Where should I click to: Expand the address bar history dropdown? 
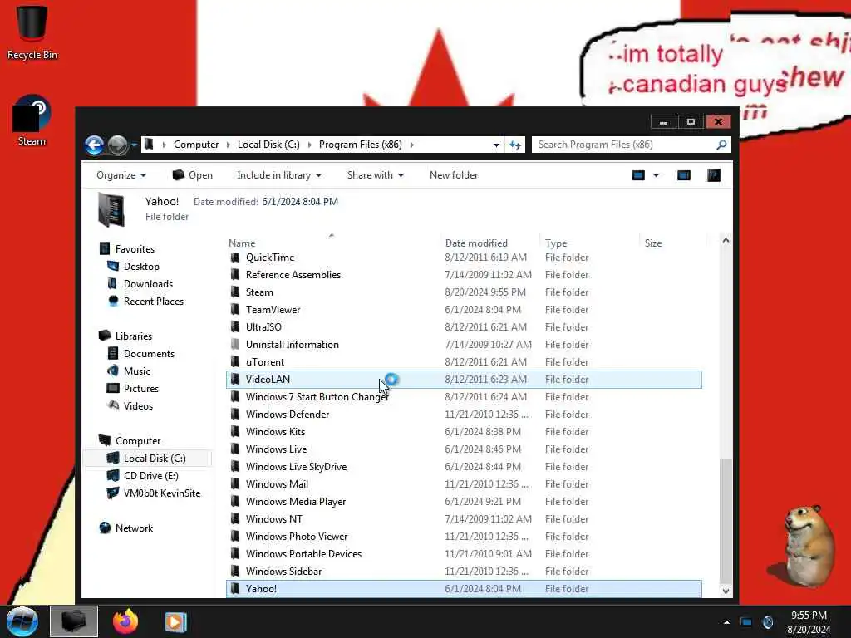coord(496,145)
